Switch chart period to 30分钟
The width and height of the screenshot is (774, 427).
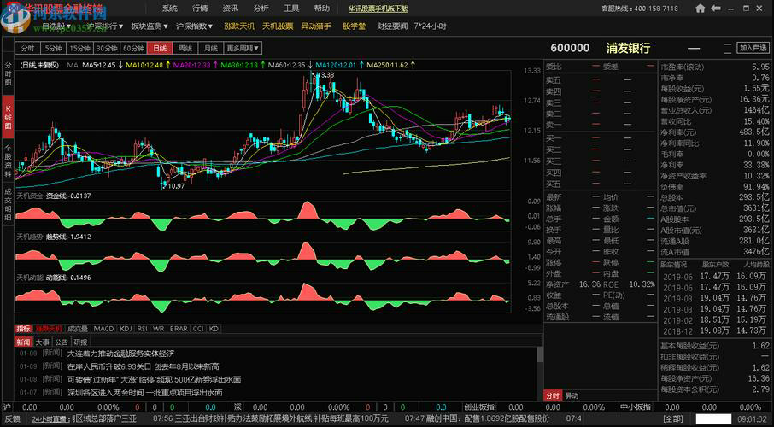tap(107, 49)
